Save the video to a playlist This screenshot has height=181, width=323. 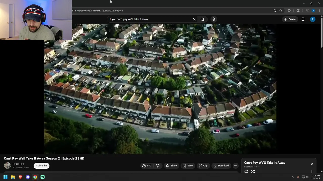tap(187, 166)
